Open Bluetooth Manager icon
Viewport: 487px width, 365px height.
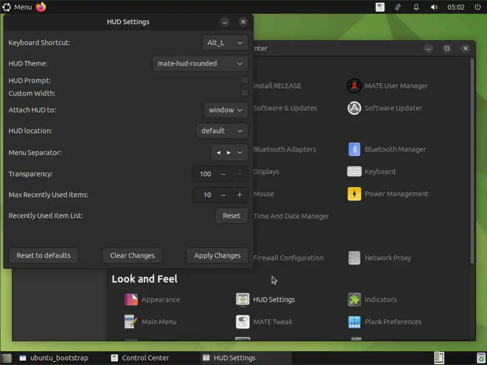click(354, 149)
